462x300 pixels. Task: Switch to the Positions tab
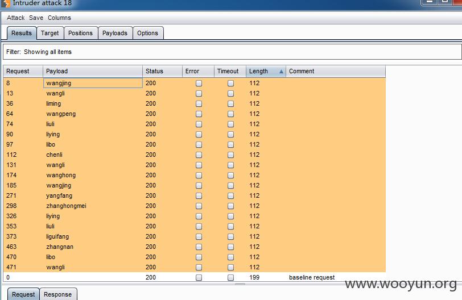(80, 33)
